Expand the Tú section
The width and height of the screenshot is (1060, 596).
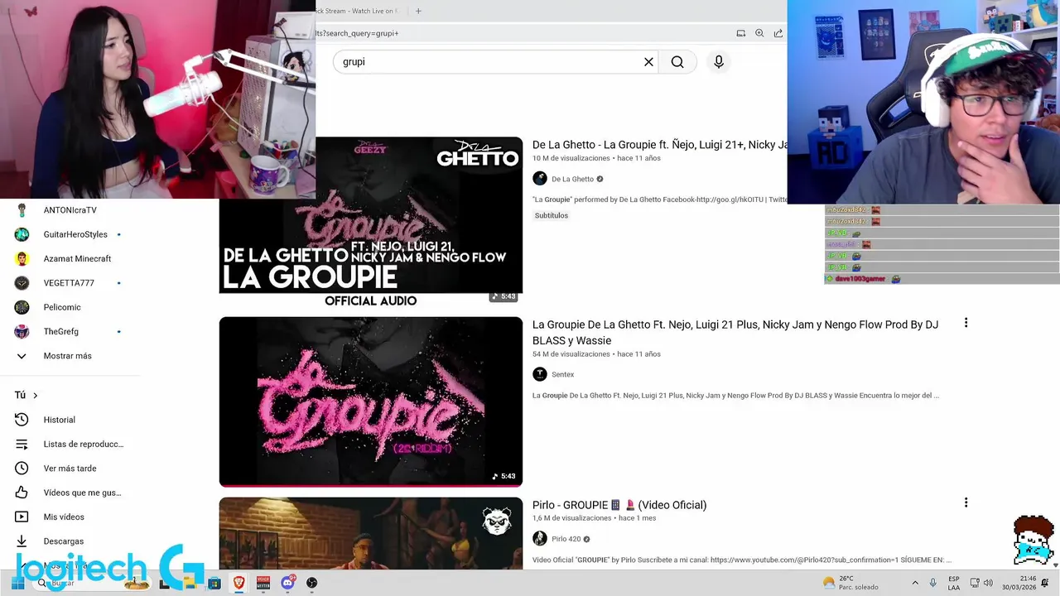pyautogui.click(x=26, y=395)
